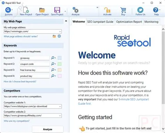Click the Save Project floppy disk icon
Viewport: 165px width, 133px height.
coord(57,10)
